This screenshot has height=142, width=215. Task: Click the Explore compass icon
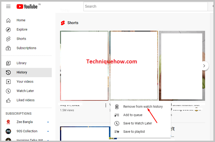(8, 29)
